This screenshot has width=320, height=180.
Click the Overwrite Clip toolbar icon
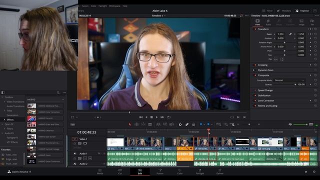[x=165, y=124]
